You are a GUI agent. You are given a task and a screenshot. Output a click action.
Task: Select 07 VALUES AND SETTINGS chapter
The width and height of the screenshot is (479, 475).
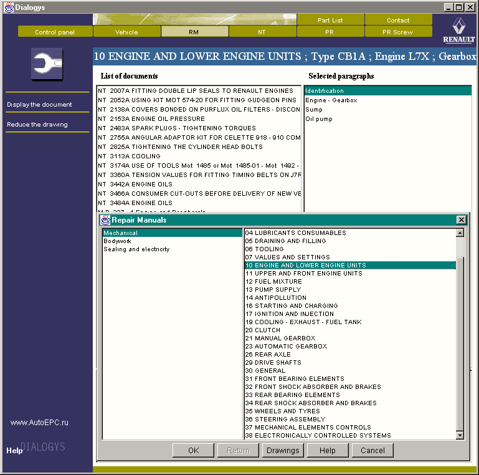pos(351,257)
